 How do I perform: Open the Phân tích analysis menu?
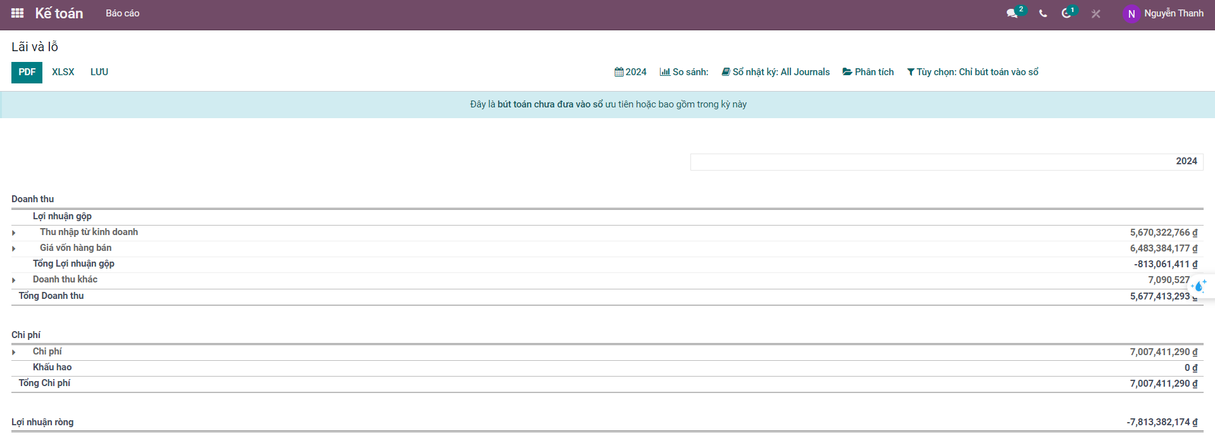tap(868, 72)
